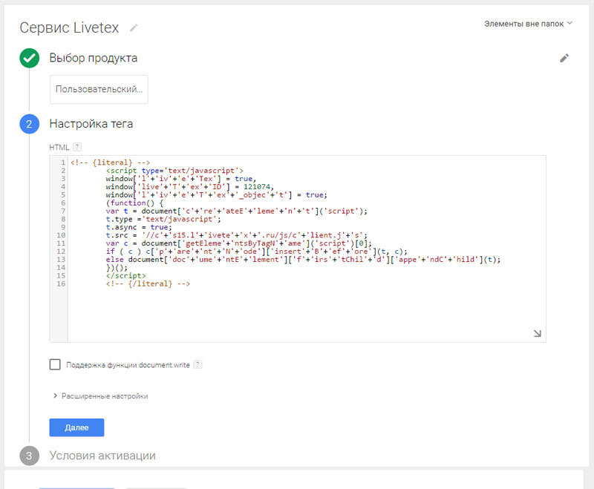Click the (function() { code line

[134, 203]
